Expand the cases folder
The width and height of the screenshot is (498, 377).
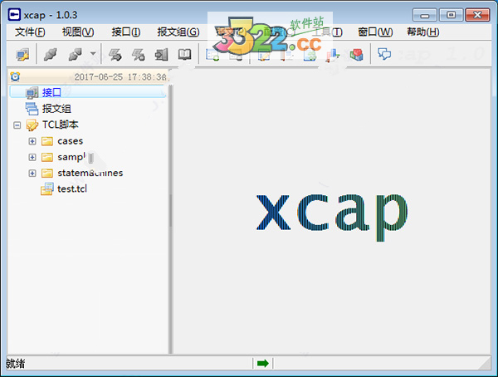[x=32, y=141]
